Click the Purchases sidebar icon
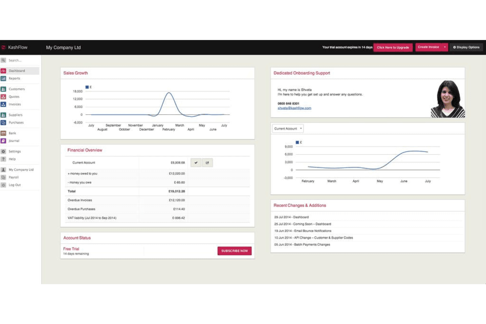The width and height of the screenshot is (486, 324). click(x=3, y=122)
